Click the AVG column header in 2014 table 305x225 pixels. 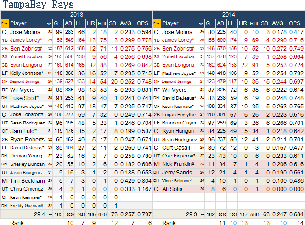click(x=278, y=23)
